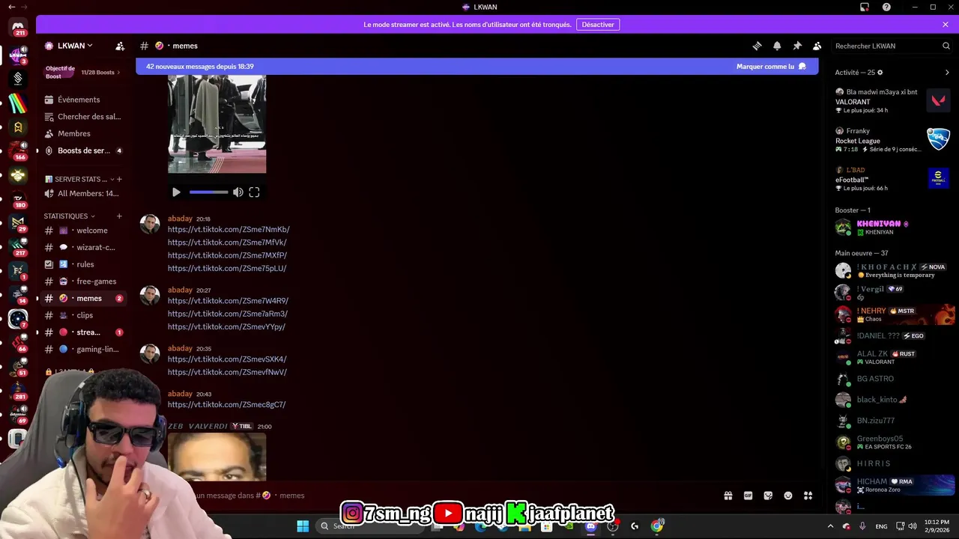Open the GIF picker

click(748, 496)
